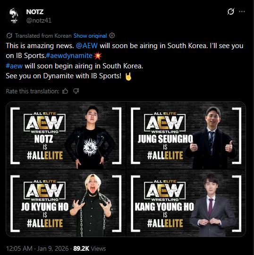Viewport: 254px width, 255px height.
Task: Click the NOTZ display name
Action: (35, 12)
